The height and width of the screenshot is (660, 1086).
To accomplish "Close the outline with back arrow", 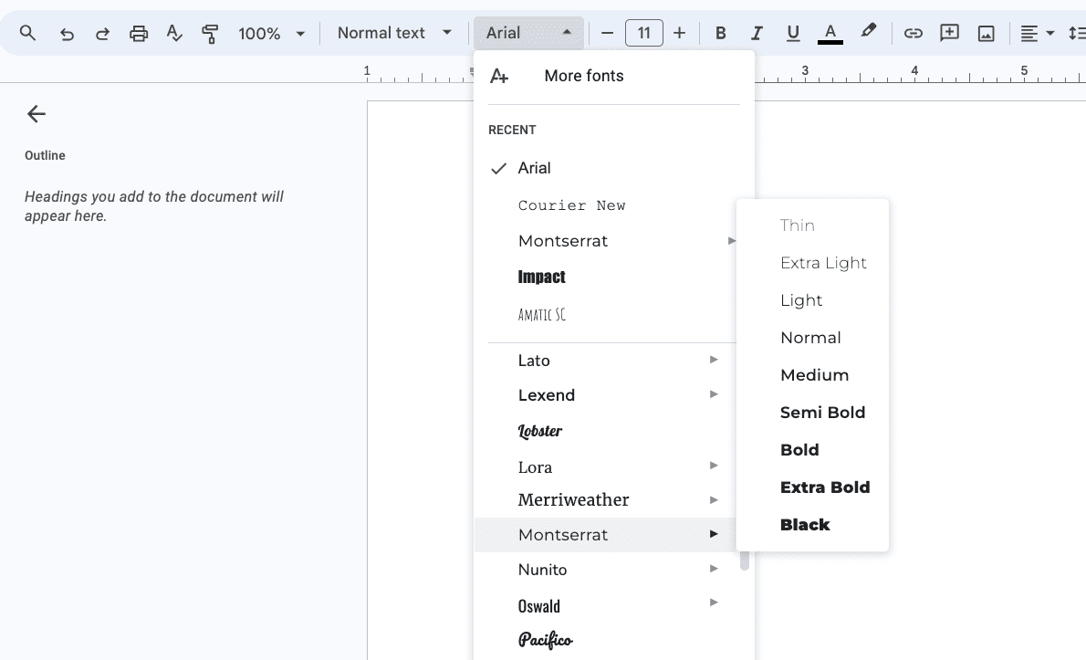I will coord(36,114).
